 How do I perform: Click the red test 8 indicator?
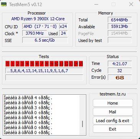(47, 64)
